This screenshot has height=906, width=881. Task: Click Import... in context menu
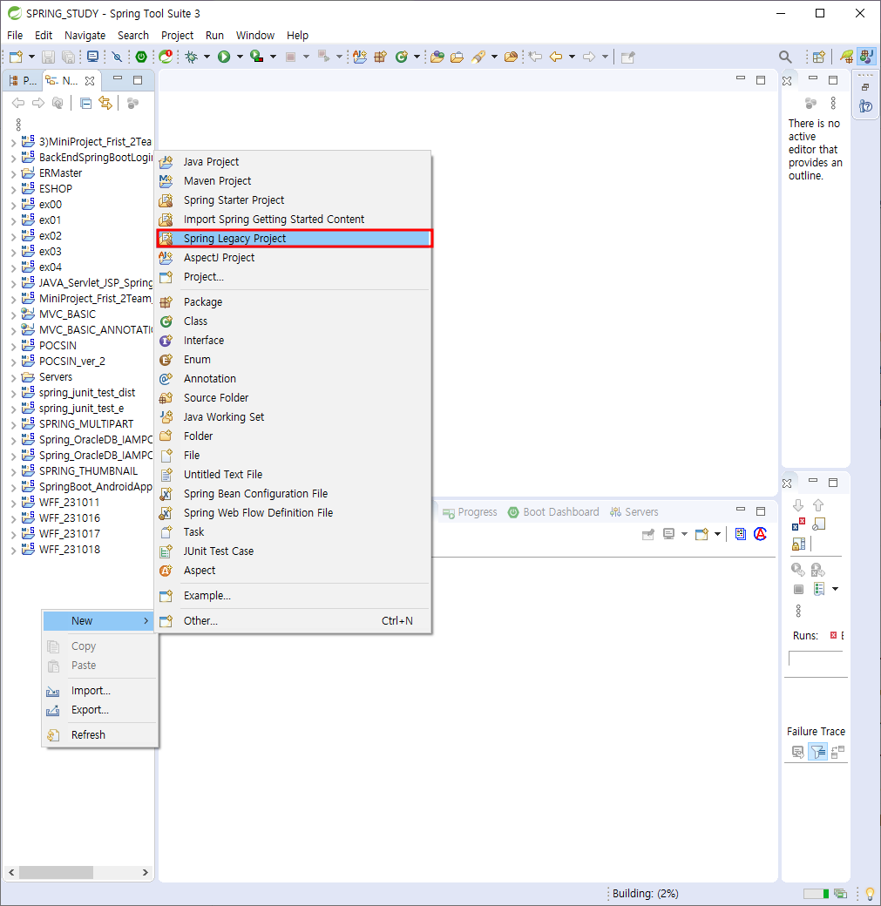[100, 691]
